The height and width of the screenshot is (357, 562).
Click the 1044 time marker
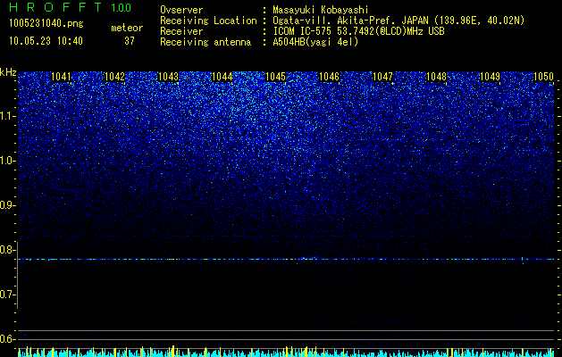pyautogui.click(x=222, y=77)
